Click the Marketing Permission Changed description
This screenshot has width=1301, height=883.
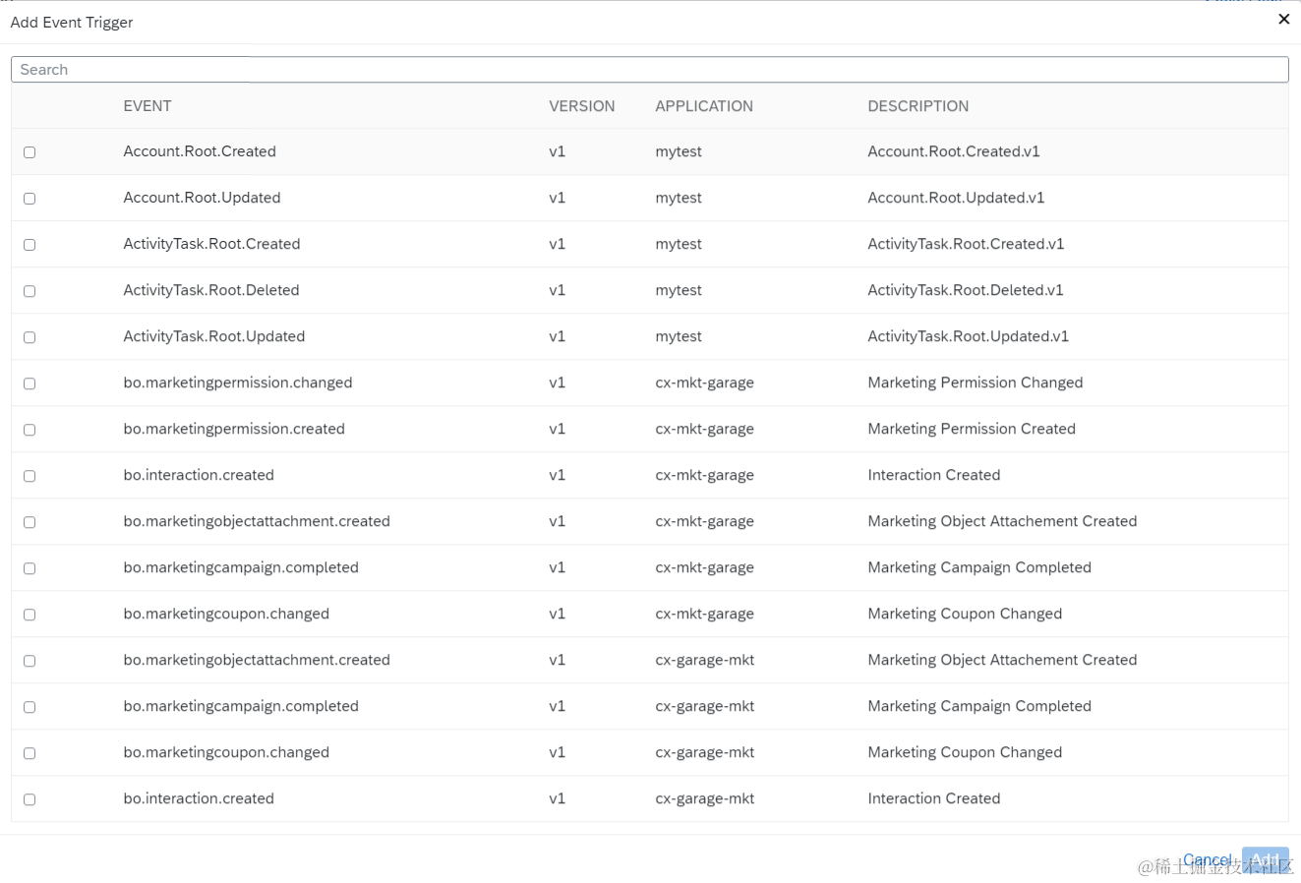point(976,383)
